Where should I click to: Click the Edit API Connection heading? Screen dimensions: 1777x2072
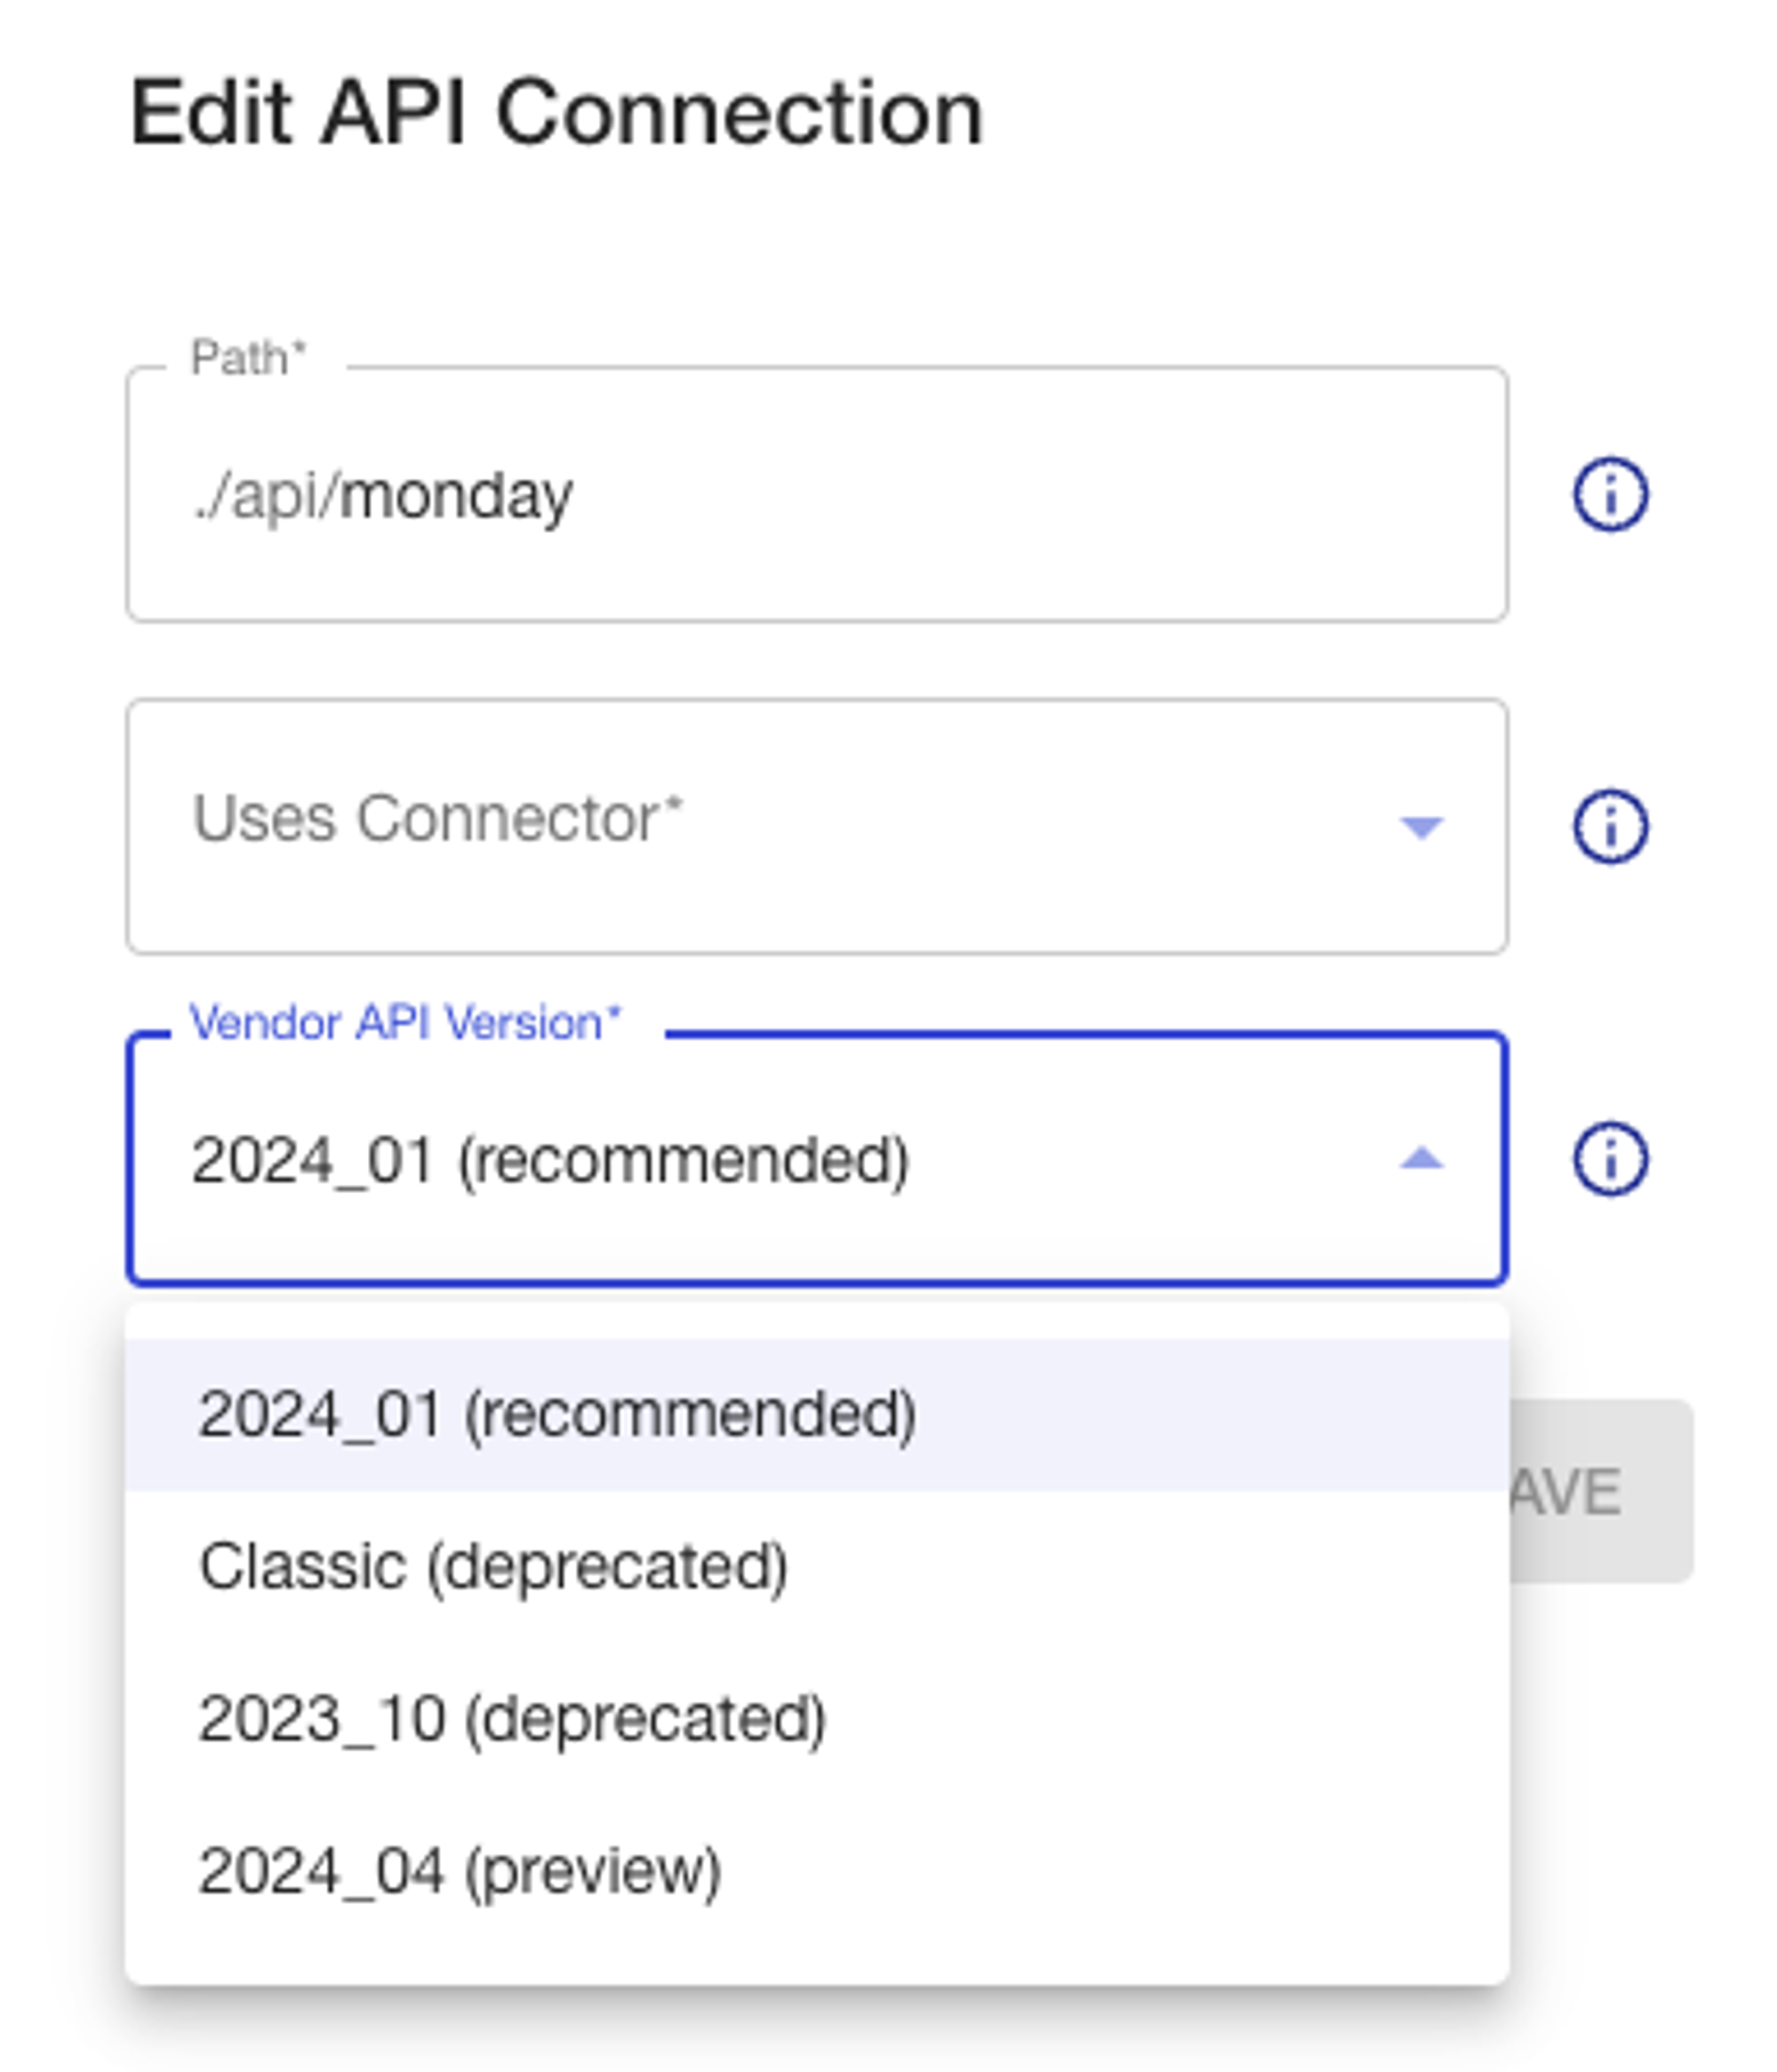tap(556, 113)
